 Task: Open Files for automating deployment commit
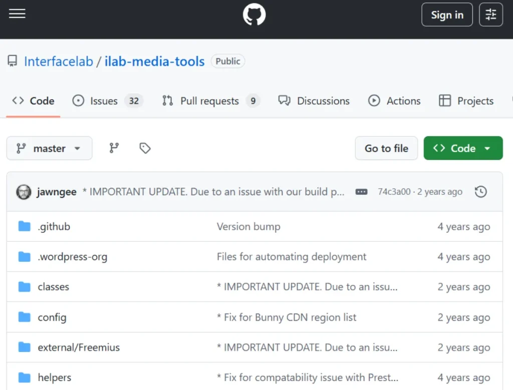click(292, 257)
